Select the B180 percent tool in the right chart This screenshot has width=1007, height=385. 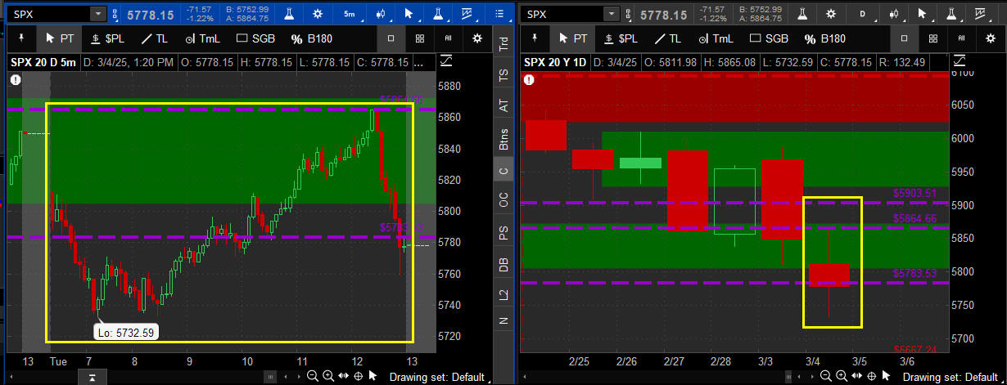[x=827, y=38]
